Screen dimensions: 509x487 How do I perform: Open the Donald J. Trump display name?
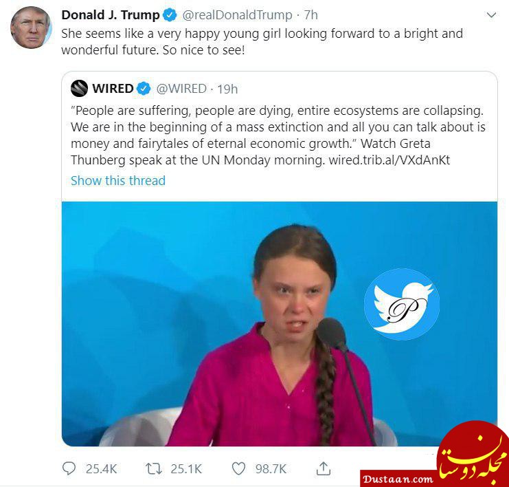pos(111,15)
